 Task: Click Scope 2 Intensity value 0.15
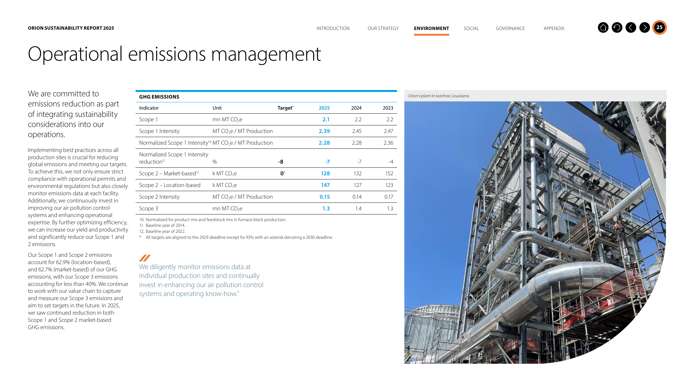(325, 197)
